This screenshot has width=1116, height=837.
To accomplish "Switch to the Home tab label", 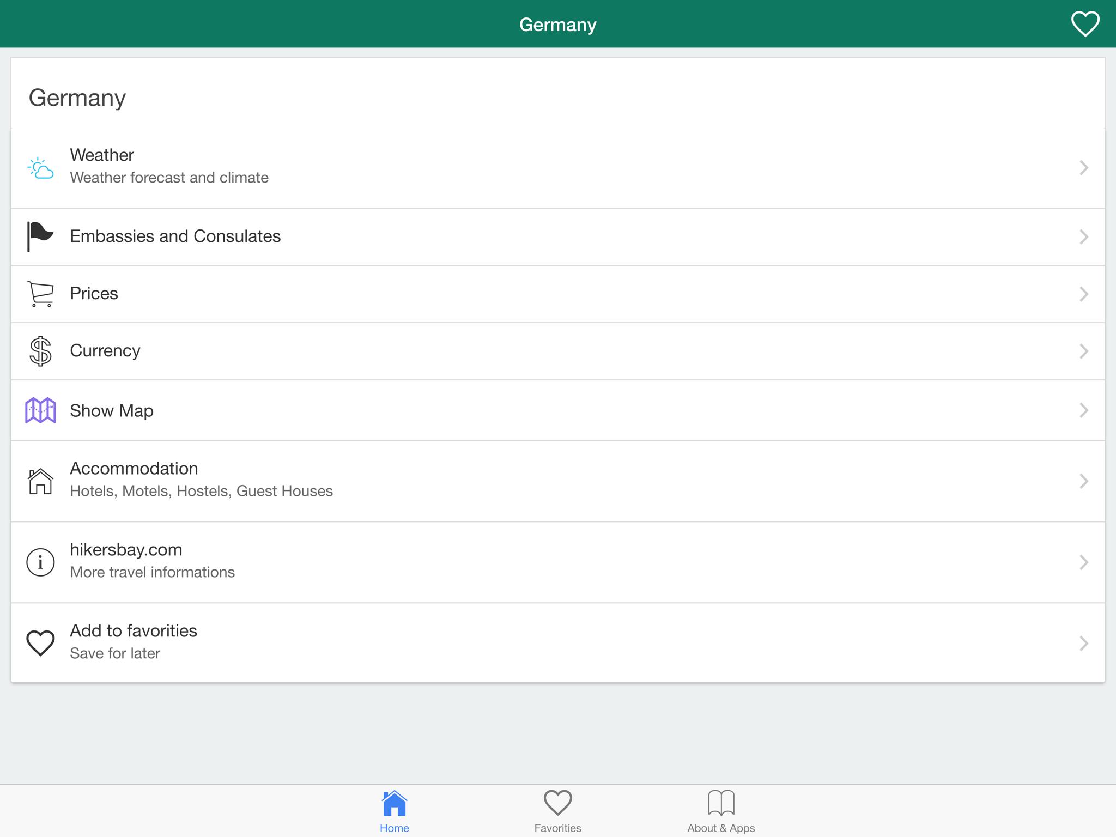I will click(395, 828).
